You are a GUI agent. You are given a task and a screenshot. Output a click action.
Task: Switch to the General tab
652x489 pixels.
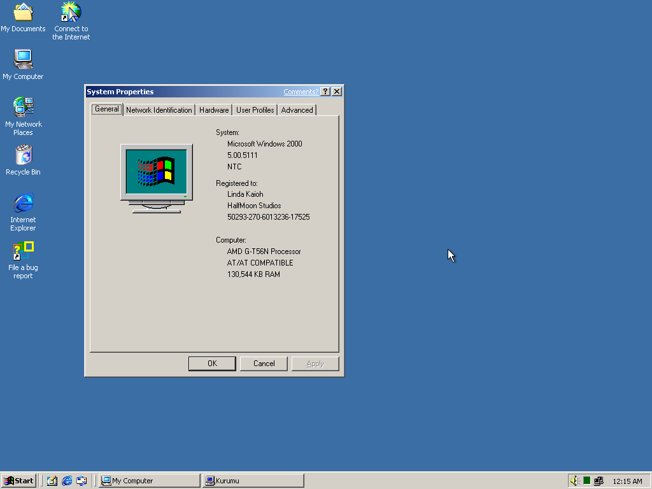(107, 109)
